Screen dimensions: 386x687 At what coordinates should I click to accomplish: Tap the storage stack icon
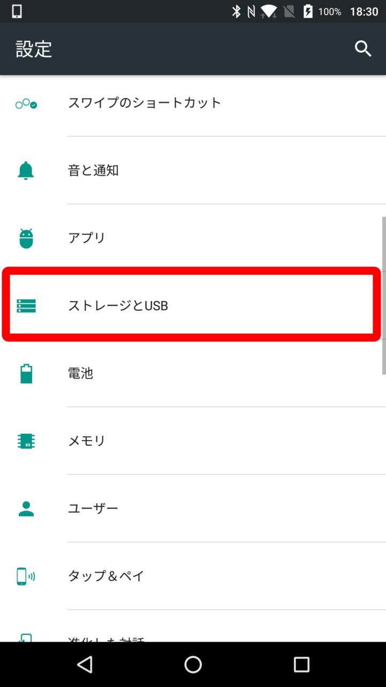click(26, 306)
